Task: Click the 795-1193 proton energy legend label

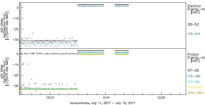Action: [x=195, y=87]
